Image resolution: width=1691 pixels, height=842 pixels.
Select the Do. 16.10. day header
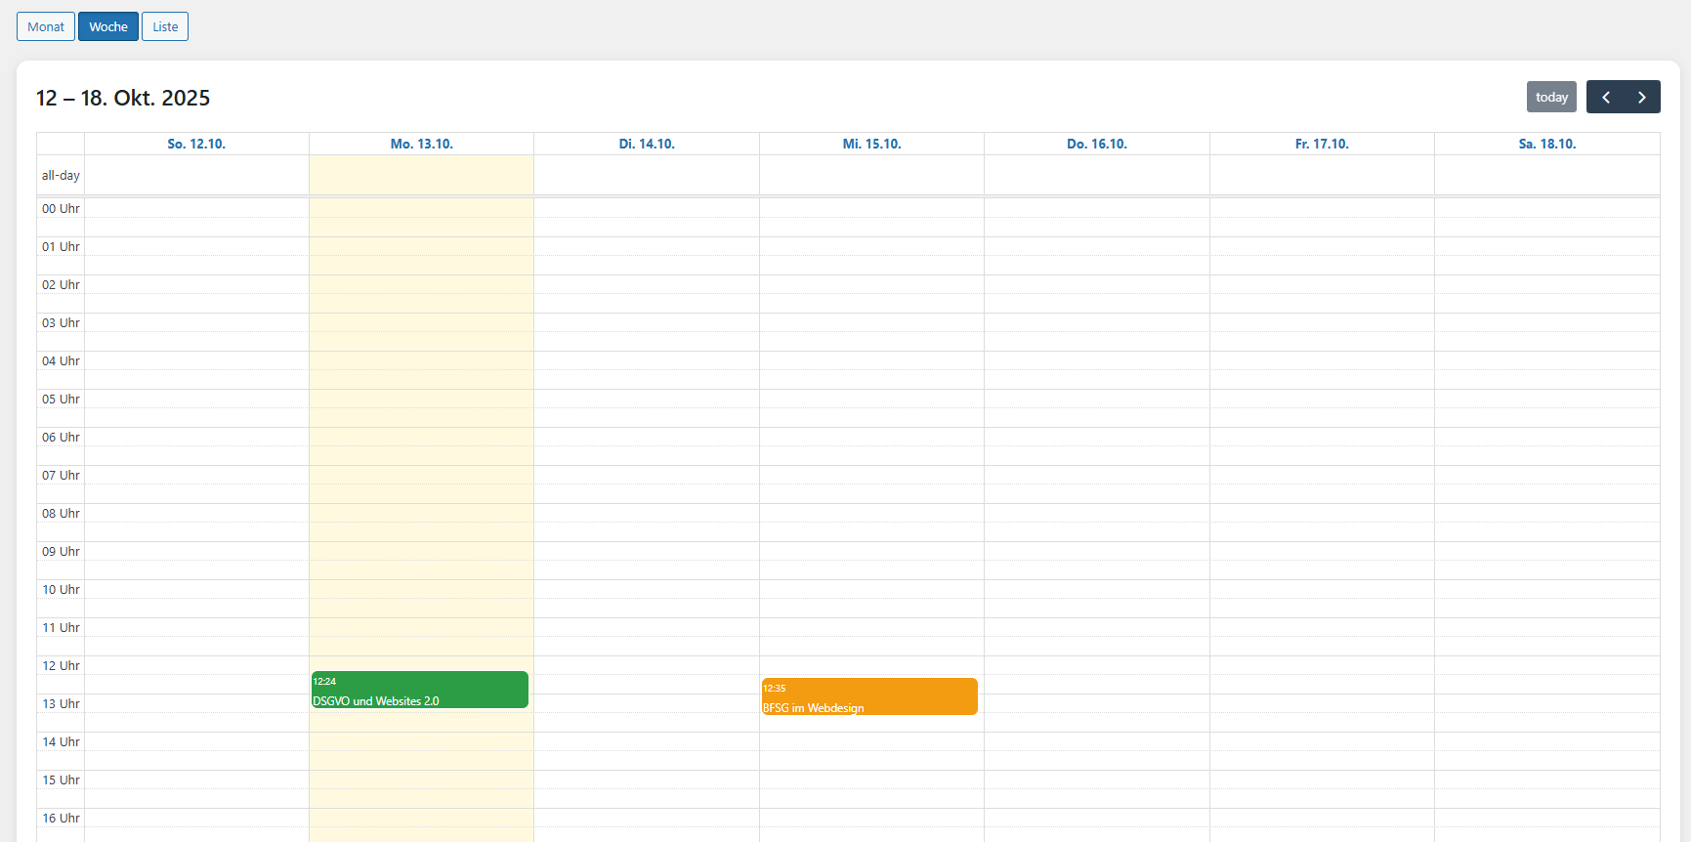point(1096,144)
